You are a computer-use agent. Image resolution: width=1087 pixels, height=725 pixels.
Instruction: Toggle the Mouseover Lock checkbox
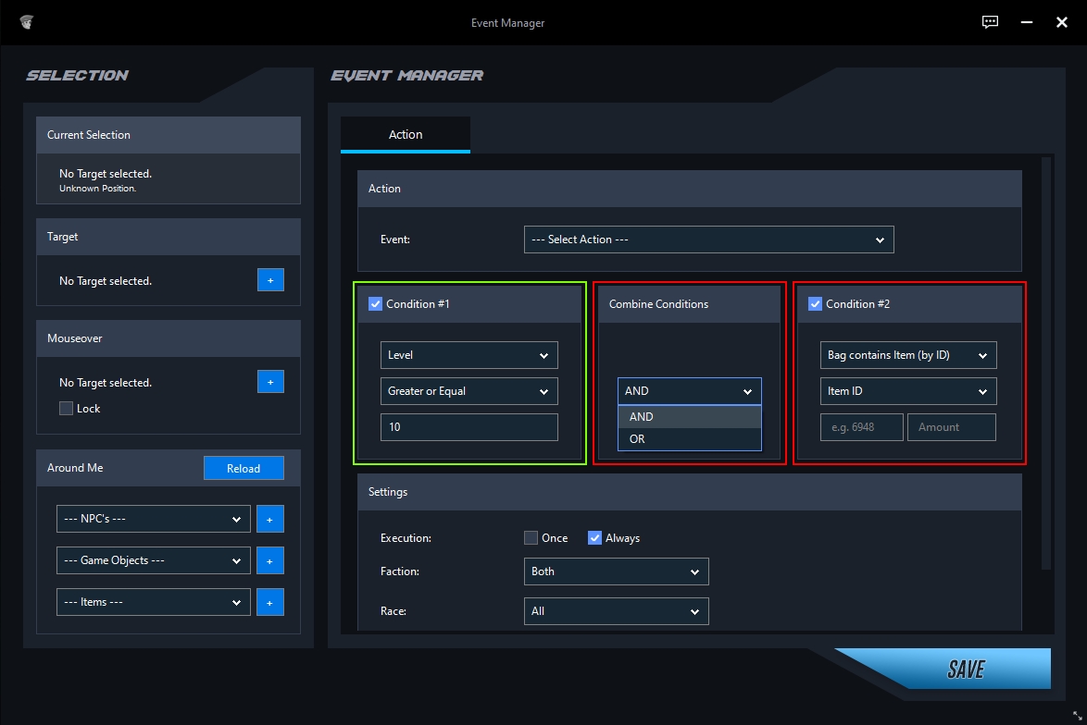[66, 408]
